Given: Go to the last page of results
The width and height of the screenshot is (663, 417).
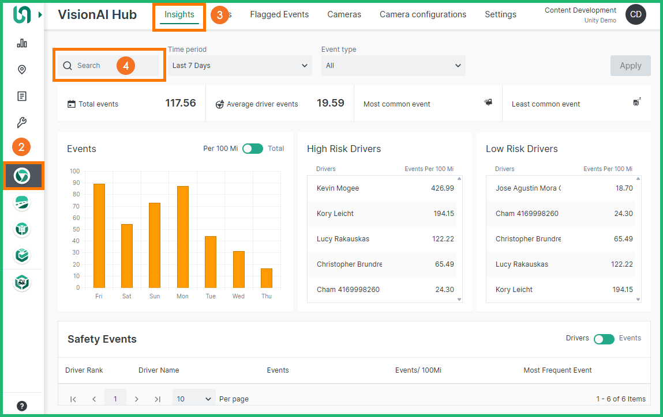Looking at the screenshot, I should [x=157, y=399].
